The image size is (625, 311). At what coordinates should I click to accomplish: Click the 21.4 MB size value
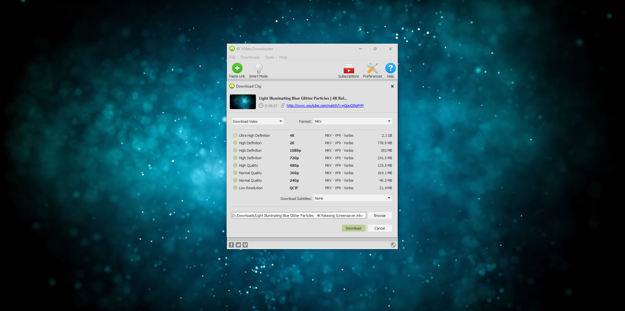386,188
